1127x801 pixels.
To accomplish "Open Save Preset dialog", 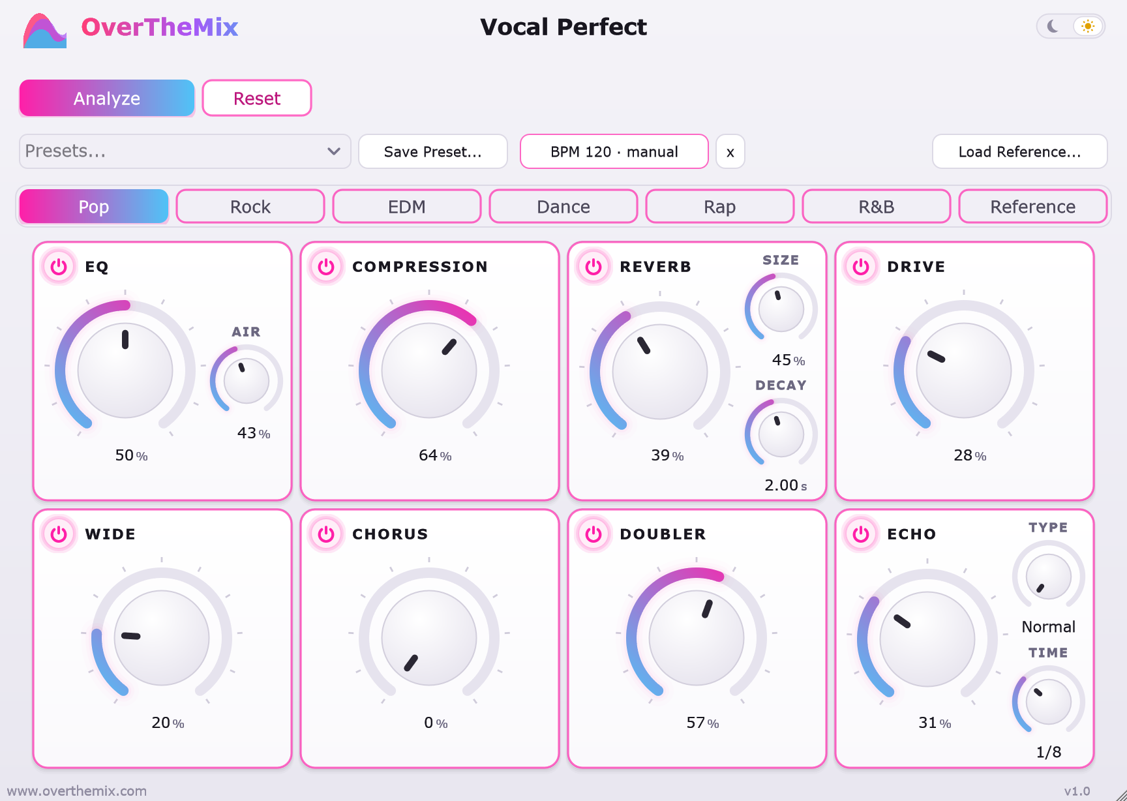I will 433,152.
